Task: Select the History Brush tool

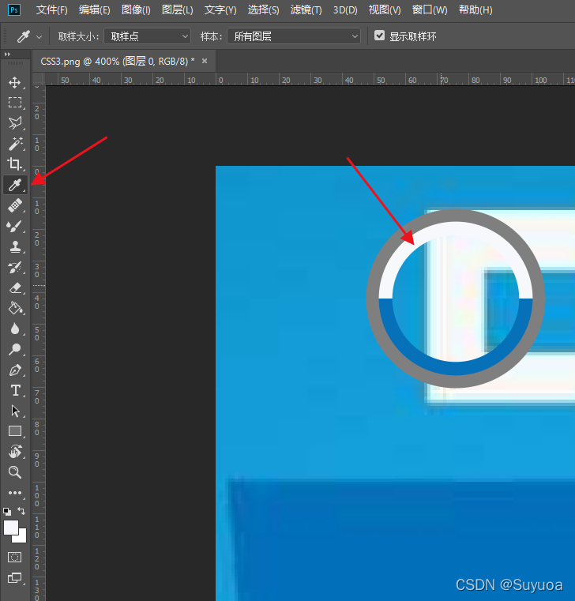Action: coord(15,268)
